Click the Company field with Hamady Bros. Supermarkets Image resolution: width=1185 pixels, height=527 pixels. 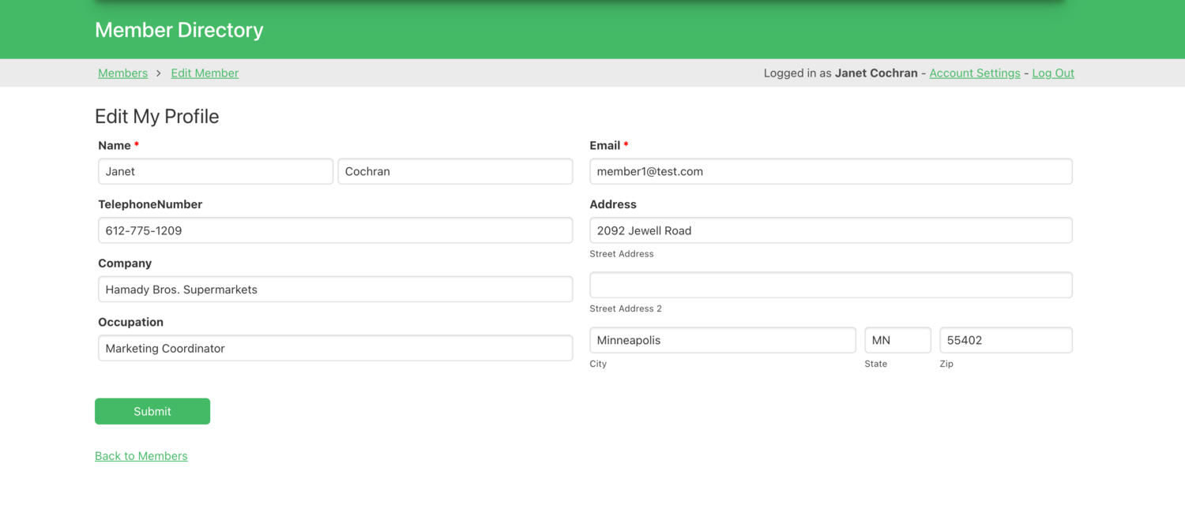pos(335,289)
